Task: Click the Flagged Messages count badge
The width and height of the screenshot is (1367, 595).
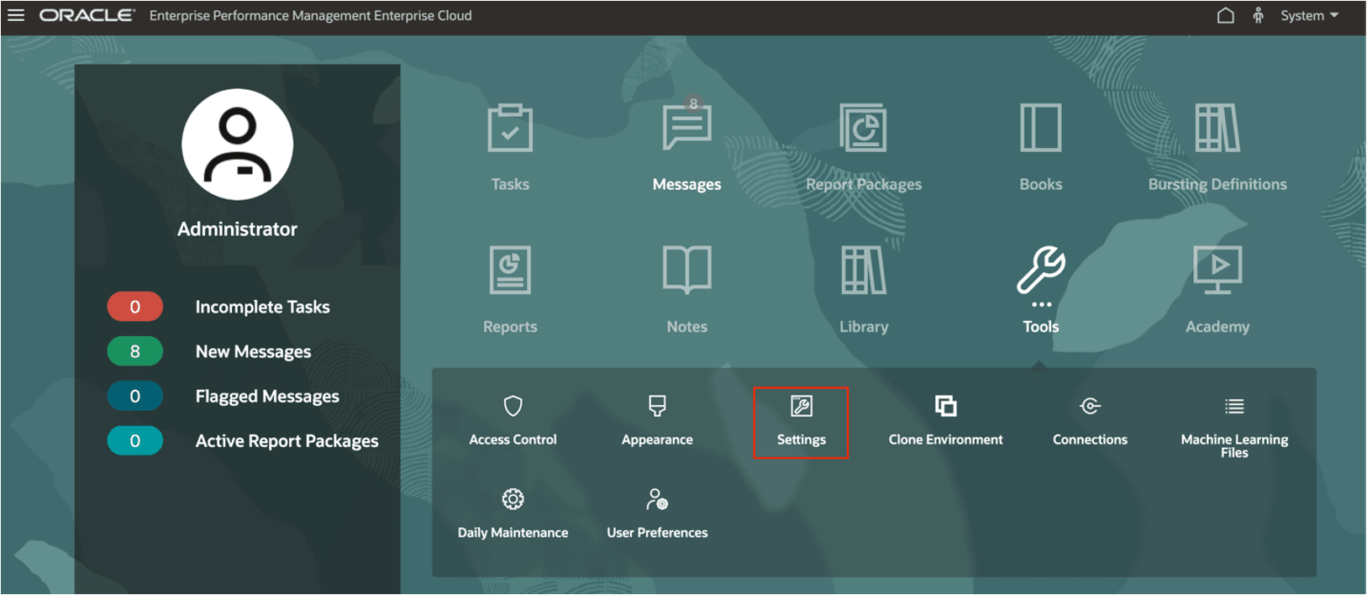Action: pyautogui.click(x=134, y=396)
